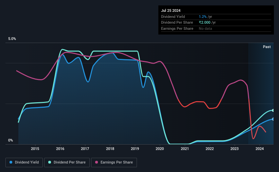Screen dimensions: 279x172
Task: Click the 2015 x-axis label
Action: click(x=35, y=149)
